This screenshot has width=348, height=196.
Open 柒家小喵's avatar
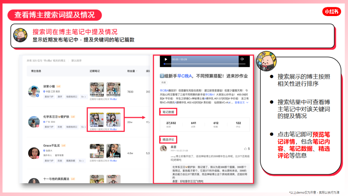point(34,91)
